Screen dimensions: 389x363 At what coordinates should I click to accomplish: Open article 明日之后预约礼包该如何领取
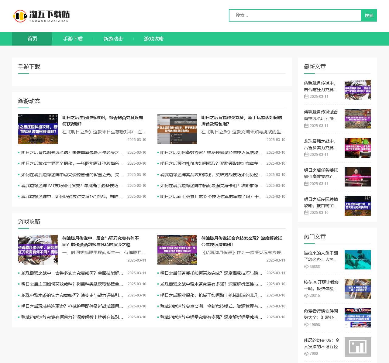[211, 163]
